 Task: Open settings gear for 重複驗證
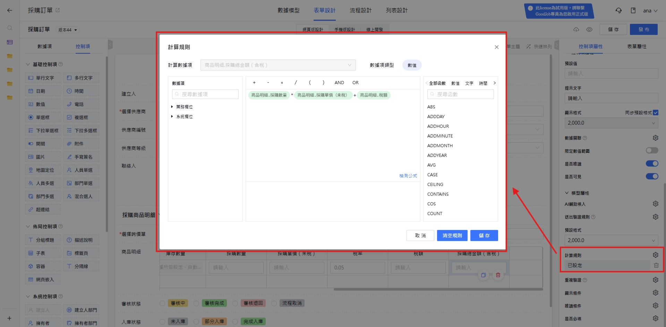[655, 280]
